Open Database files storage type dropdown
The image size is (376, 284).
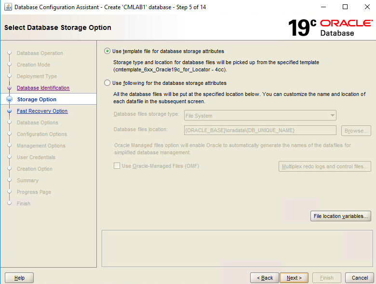click(260, 115)
